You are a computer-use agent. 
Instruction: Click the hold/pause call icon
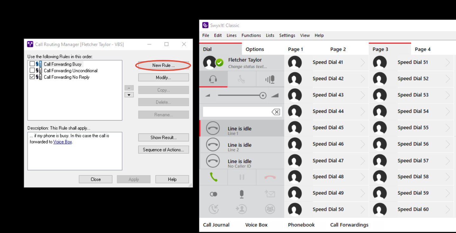(242, 177)
